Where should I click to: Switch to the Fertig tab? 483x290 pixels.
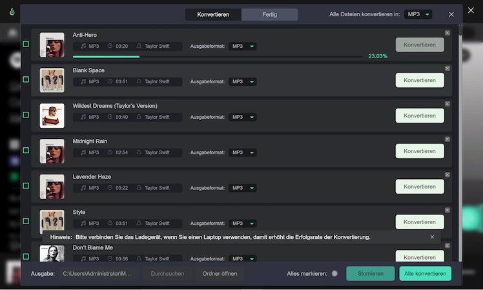point(269,14)
